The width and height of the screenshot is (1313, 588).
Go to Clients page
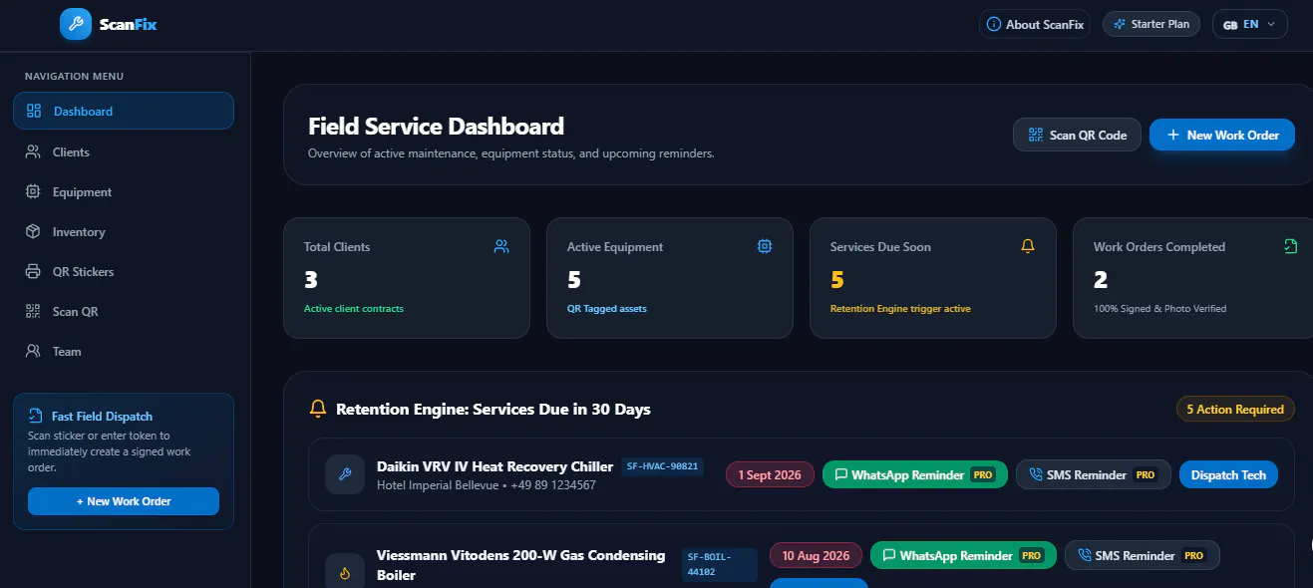pos(124,151)
